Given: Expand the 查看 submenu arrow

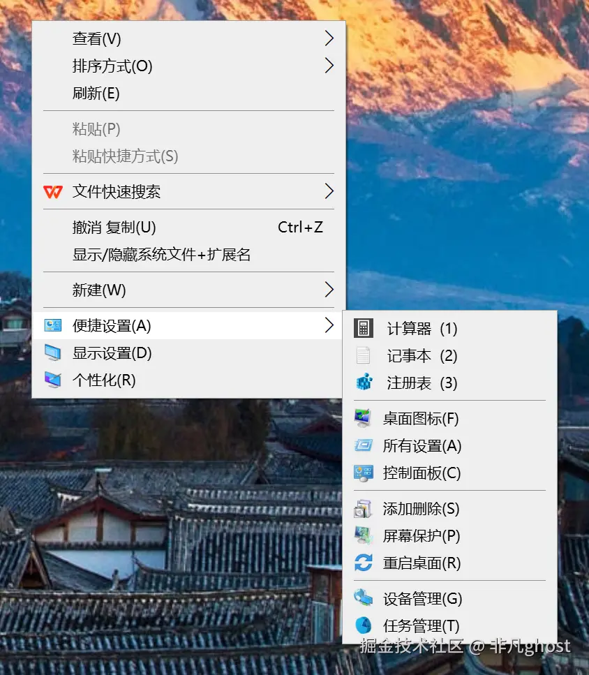Looking at the screenshot, I should tap(328, 38).
